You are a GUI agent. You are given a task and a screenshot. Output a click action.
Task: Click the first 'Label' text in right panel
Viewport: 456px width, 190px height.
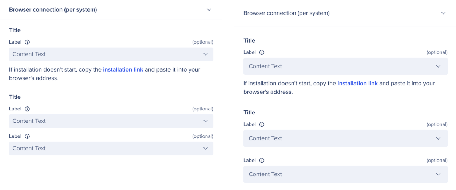[250, 52]
